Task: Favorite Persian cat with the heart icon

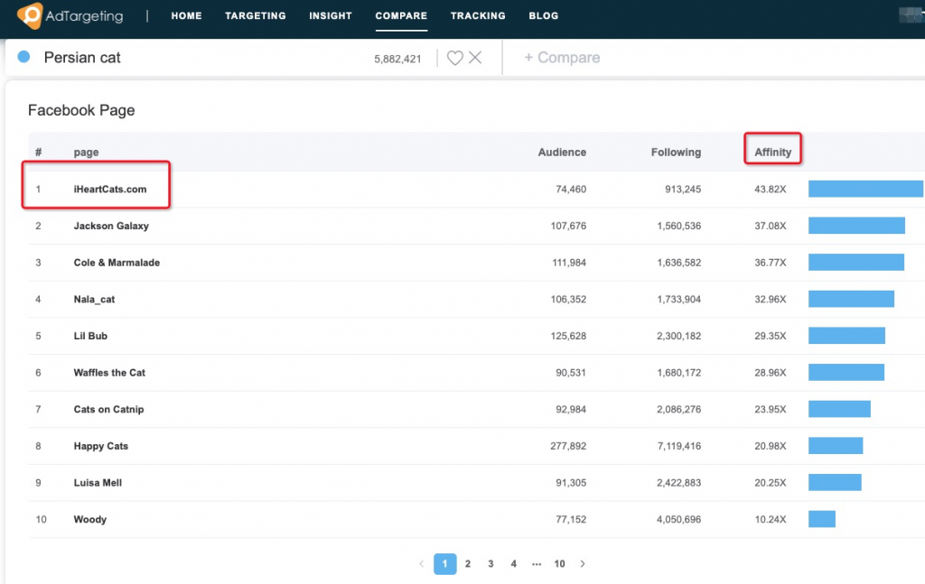Action: [455, 58]
